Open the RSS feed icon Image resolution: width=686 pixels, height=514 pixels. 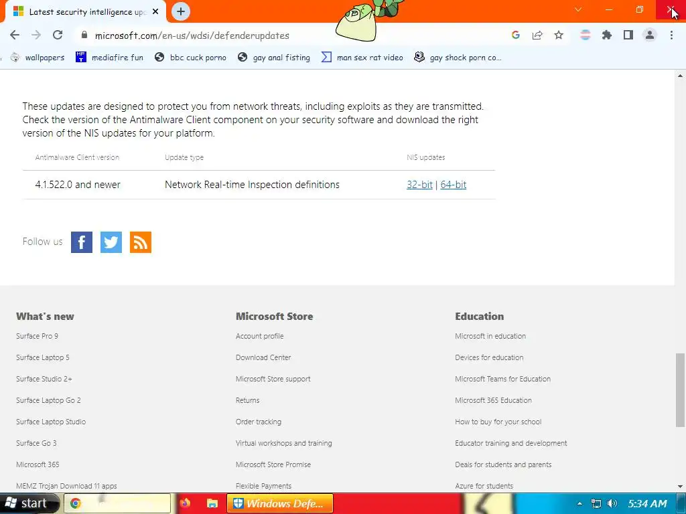point(141,242)
